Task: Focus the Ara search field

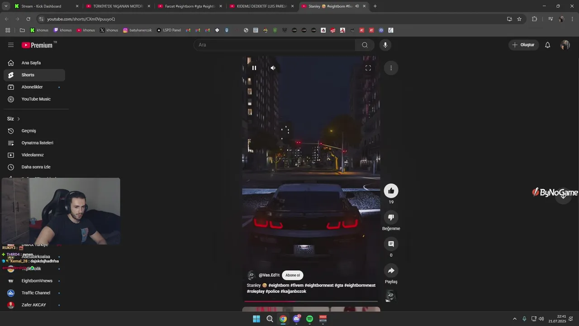Action: pyautogui.click(x=275, y=45)
